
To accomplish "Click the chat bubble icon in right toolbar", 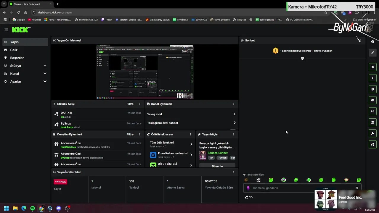I will [x=372, y=100].
